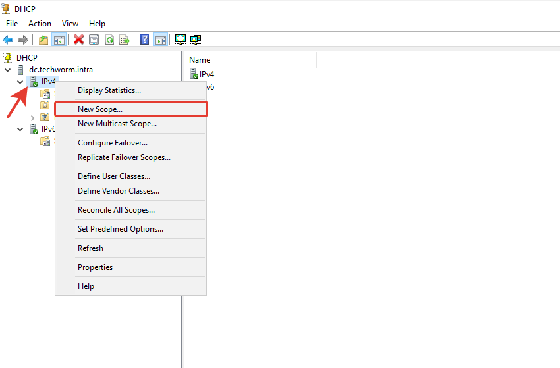Click the single-monitor add server toolbar icon
This screenshot has height=368, width=560.
pyautogui.click(x=181, y=39)
